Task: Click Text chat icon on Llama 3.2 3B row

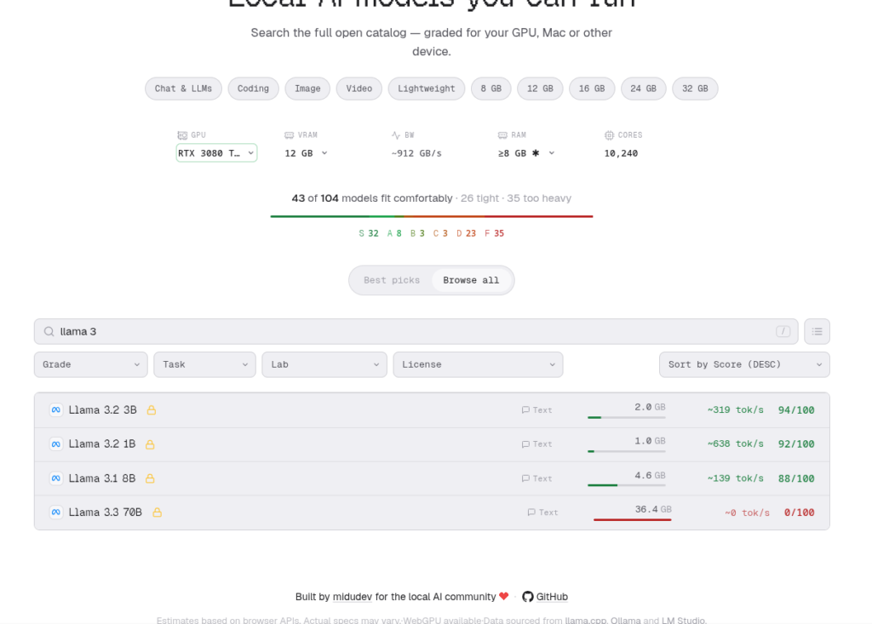Action: [525, 409]
